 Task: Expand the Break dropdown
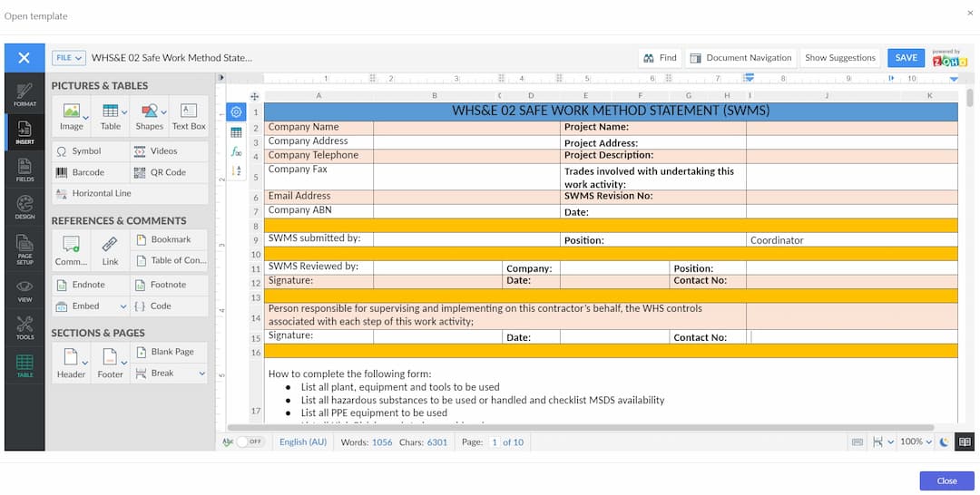201,374
